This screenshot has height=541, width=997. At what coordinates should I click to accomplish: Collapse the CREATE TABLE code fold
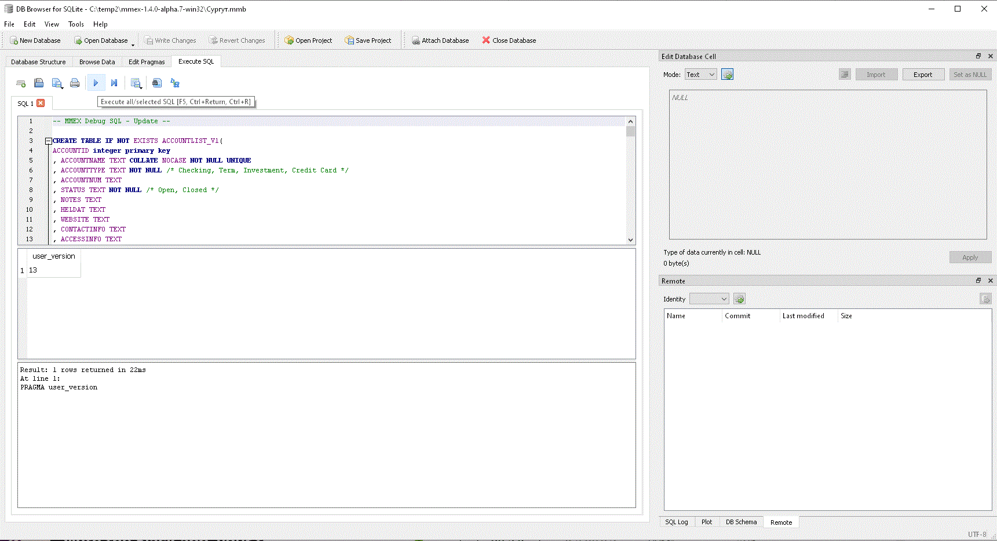[x=49, y=141]
